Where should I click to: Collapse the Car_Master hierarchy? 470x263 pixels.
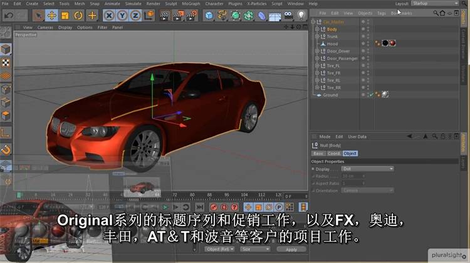pyautogui.click(x=313, y=22)
